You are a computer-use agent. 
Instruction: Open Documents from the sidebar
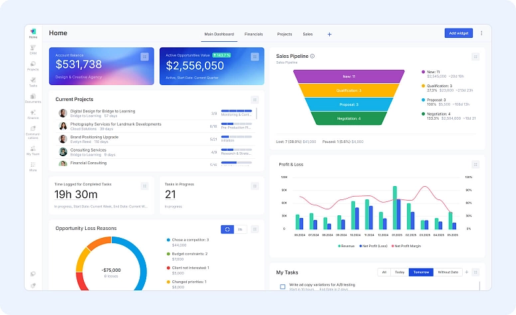pyautogui.click(x=33, y=98)
